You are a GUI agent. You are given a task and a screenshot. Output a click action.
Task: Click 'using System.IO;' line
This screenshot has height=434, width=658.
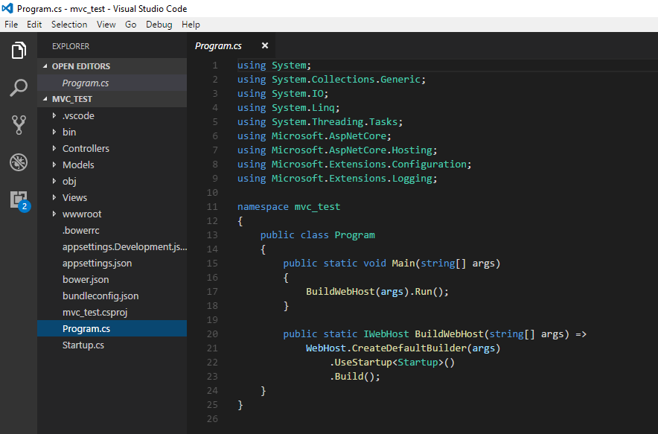tap(283, 94)
